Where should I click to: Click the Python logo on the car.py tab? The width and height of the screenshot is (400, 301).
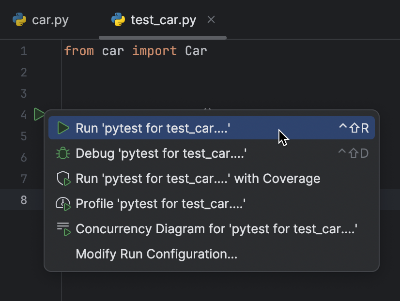tap(19, 20)
